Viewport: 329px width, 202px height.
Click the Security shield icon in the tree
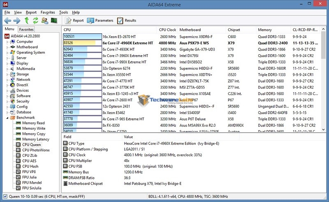click(x=13, y=101)
